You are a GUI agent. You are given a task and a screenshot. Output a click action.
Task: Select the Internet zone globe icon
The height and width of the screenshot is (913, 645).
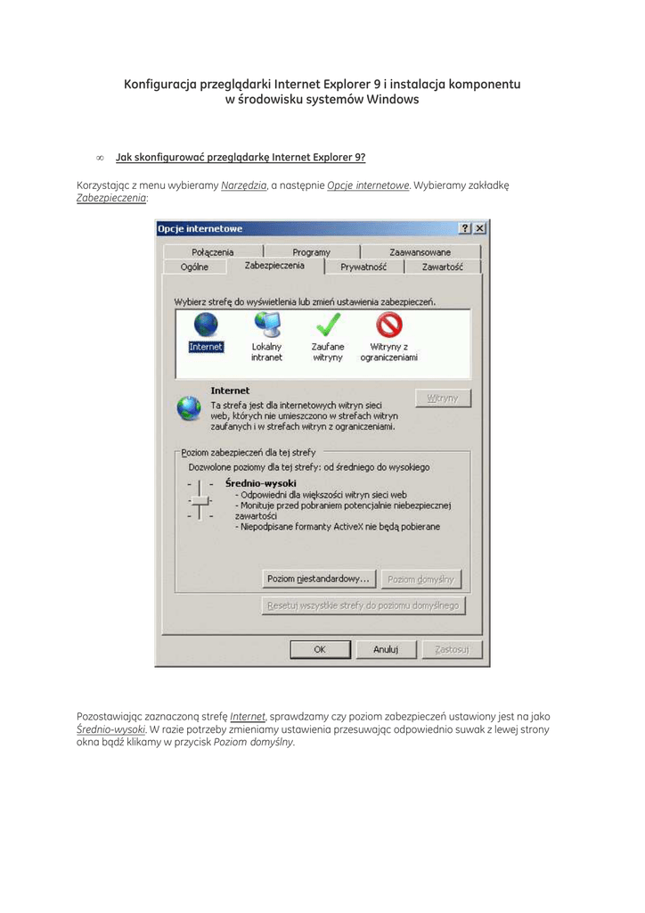(205, 325)
